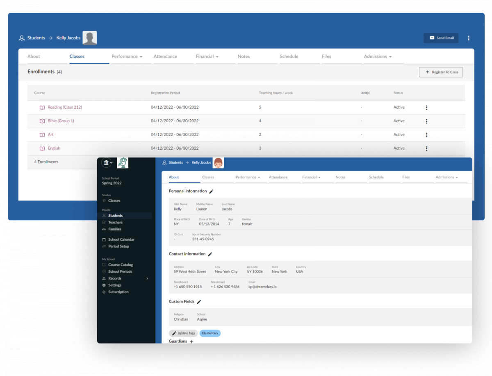Click the Custom Fields edit pencil
The width and height of the screenshot is (492, 376).
pyautogui.click(x=199, y=302)
